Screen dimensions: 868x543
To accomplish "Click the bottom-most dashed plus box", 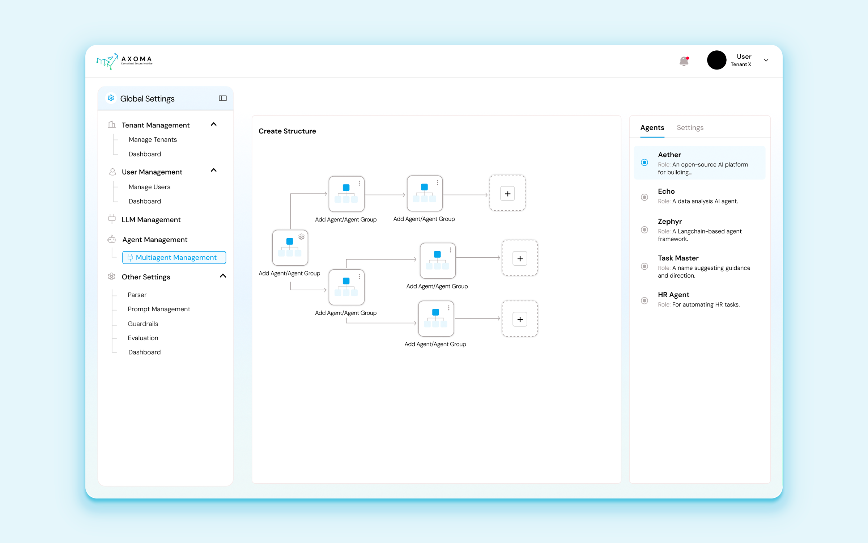I will 520,319.
